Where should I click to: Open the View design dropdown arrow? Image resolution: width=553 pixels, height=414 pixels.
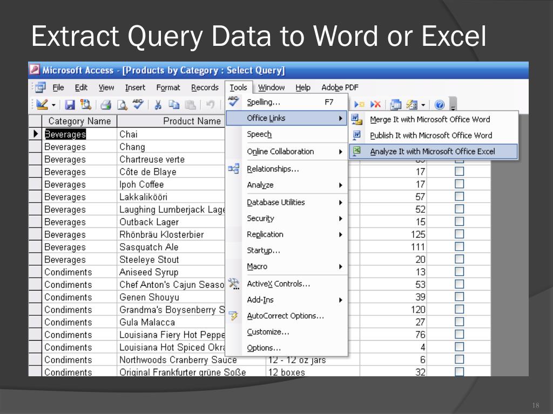pos(55,105)
